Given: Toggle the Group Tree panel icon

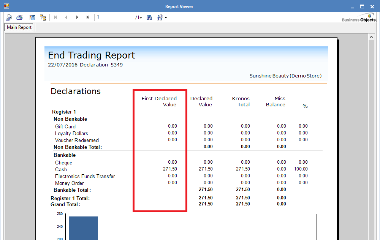Looking at the screenshot, I should point(32,17).
